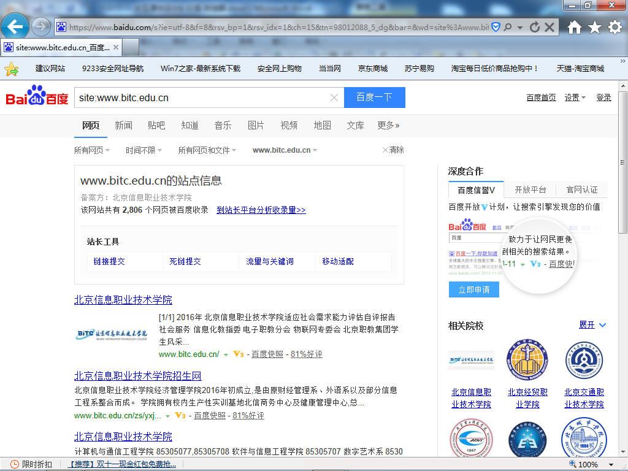Switch to the 知道 tab
Viewport: 628px width, 471px height.
pyautogui.click(x=190, y=125)
